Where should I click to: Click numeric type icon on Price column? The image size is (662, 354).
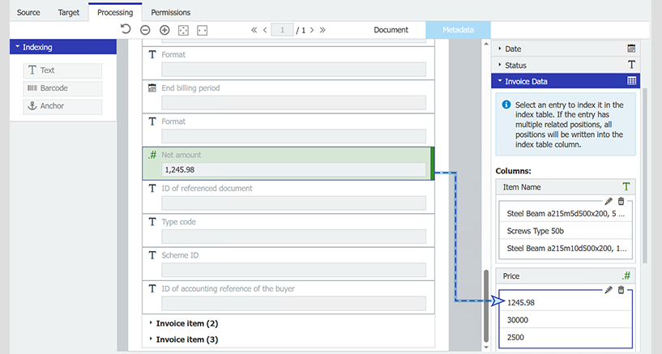coord(626,276)
